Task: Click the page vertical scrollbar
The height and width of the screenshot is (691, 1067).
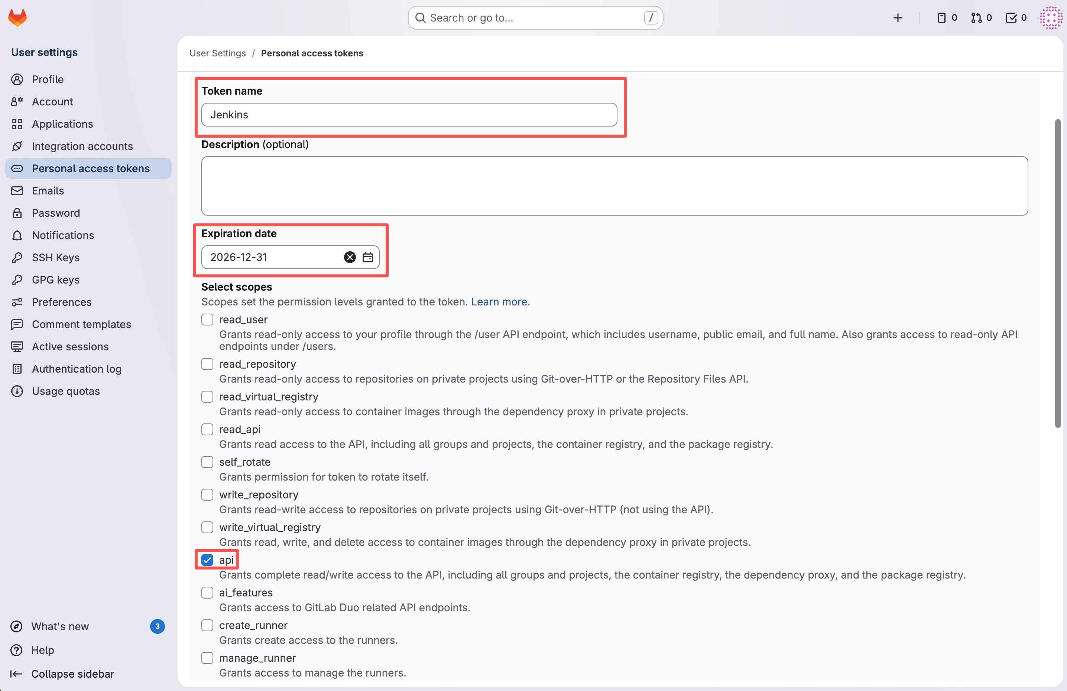Action: [1058, 273]
